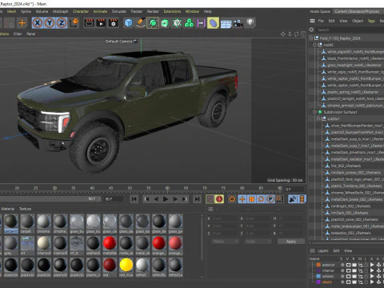
Task: Toggle Rotation keyframe recording icon
Action: tap(261, 199)
